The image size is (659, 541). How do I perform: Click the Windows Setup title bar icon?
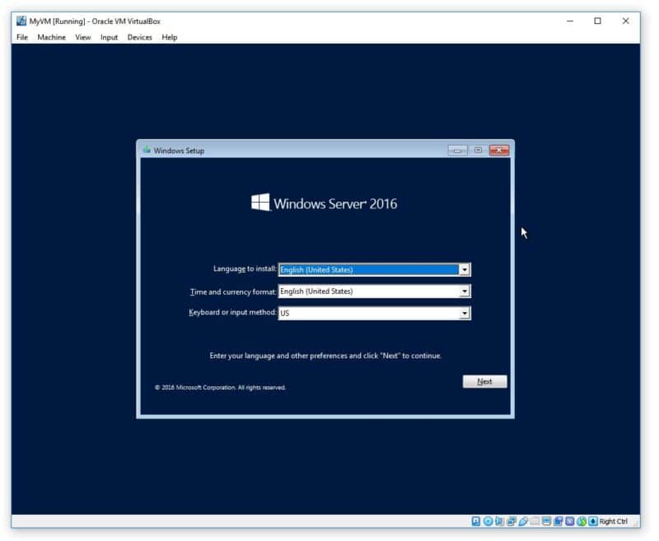[x=147, y=150]
